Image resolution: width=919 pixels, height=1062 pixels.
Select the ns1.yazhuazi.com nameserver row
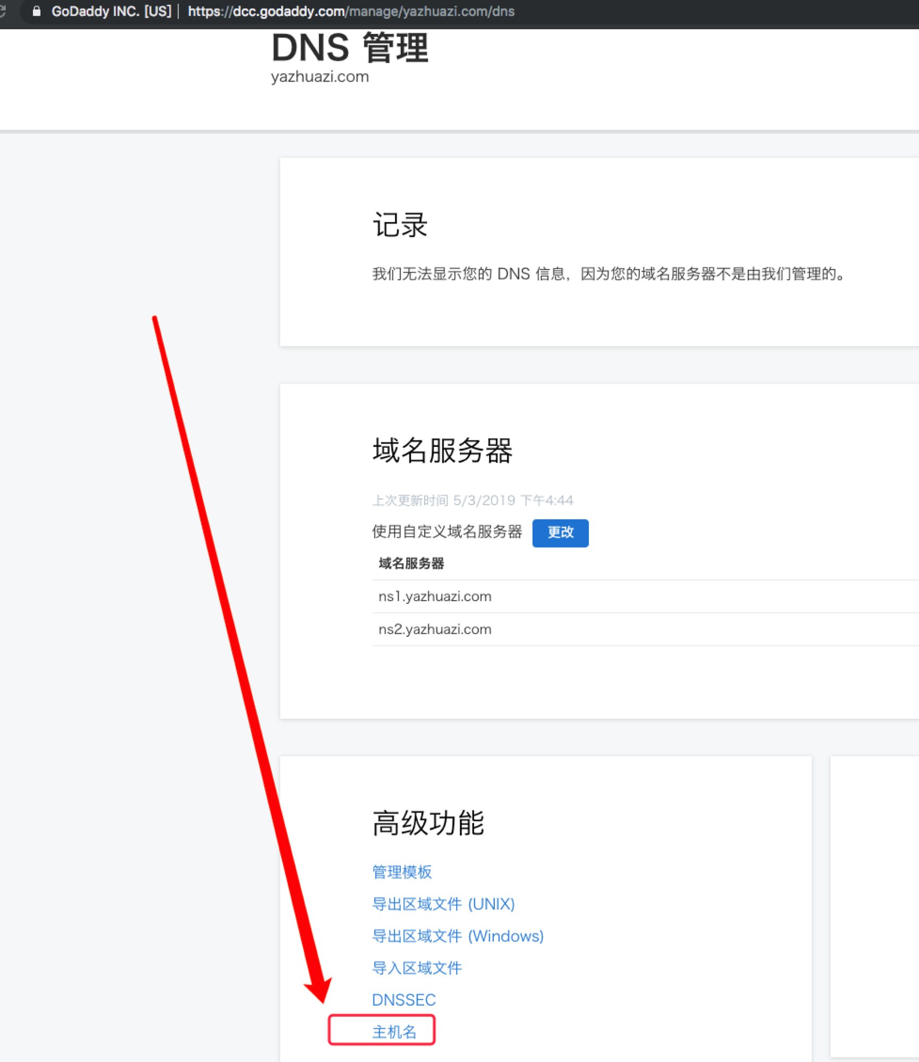[x=435, y=596]
